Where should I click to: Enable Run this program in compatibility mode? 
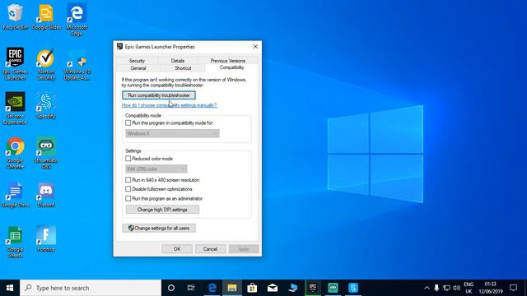coord(128,123)
